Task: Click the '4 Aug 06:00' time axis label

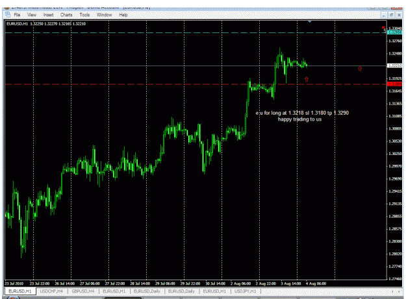Action: tap(316, 283)
